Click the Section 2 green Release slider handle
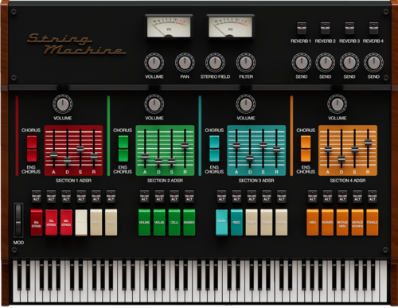This screenshot has width=398, height=308. (x=185, y=145)
